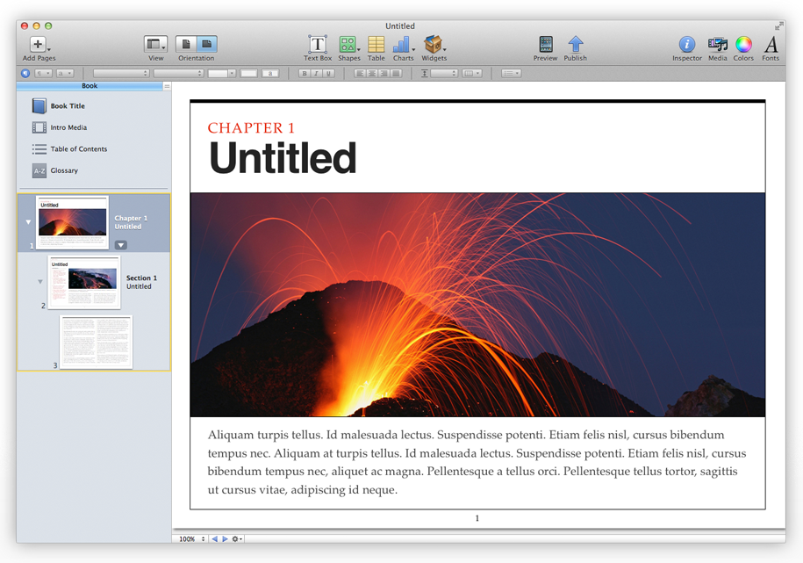Collapse the Chapter 1 thumbnail disclosure triangle
The width and height of the screenshot is (803, 563).
pos(28,222)
